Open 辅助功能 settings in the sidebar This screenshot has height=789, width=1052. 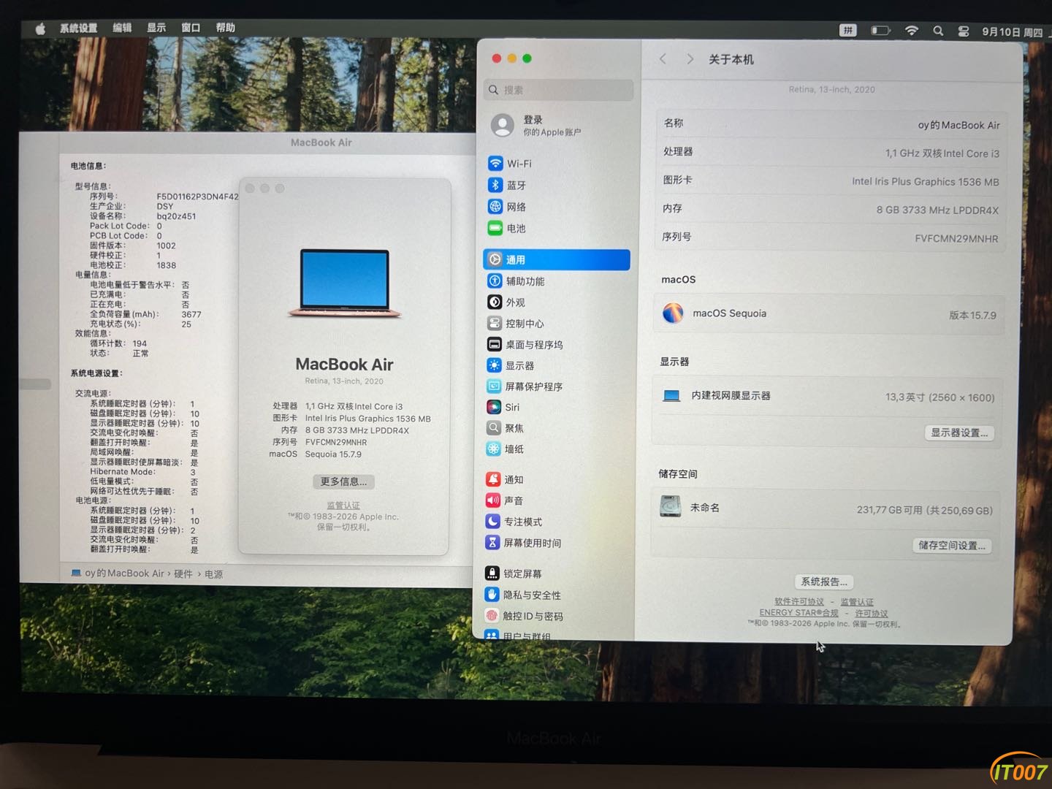point(557,281)
